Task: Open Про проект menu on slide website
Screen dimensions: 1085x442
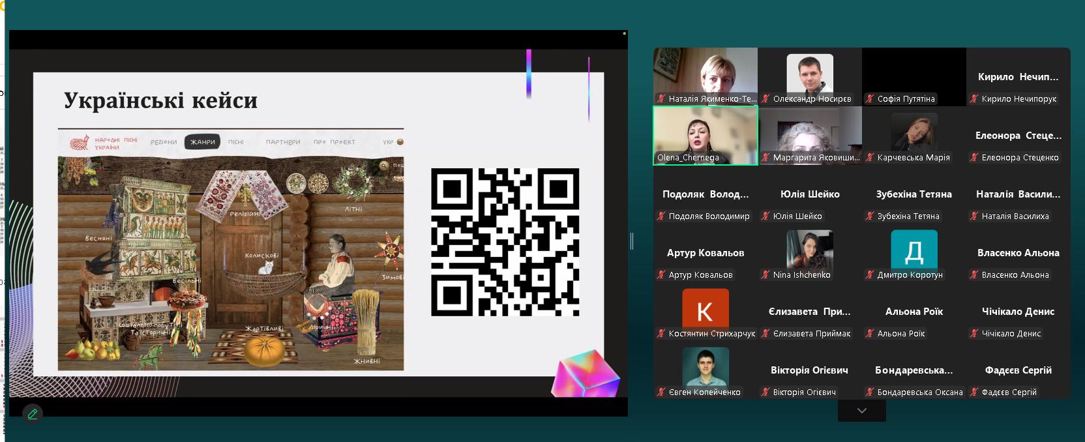Action: pyautogui.click(x=334, y=142)
